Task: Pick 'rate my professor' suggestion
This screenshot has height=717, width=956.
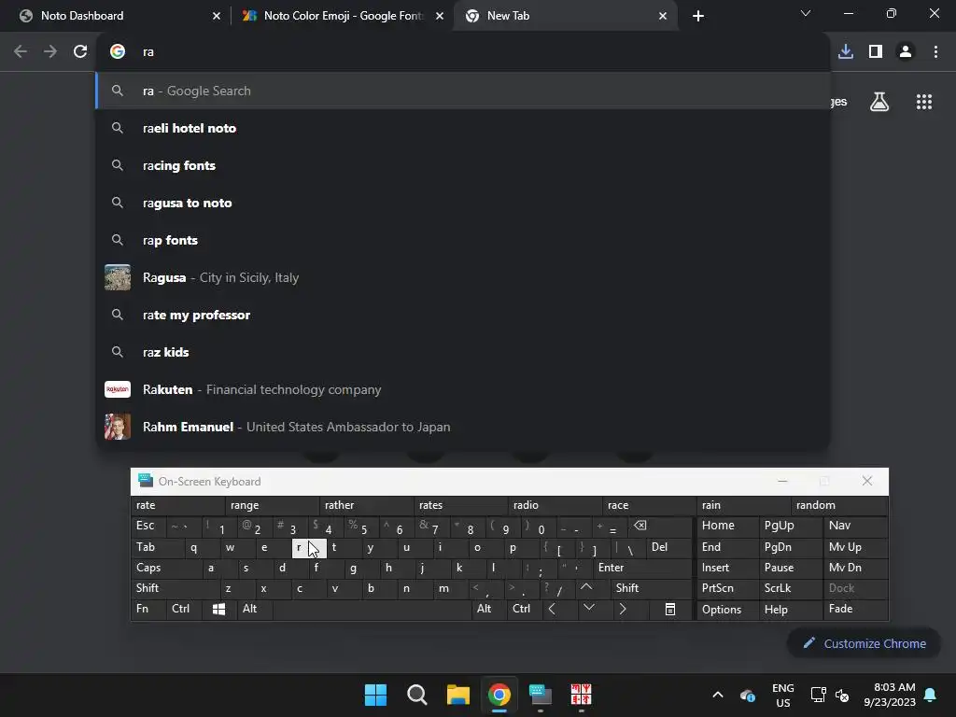Action: [x=463, y=315]
